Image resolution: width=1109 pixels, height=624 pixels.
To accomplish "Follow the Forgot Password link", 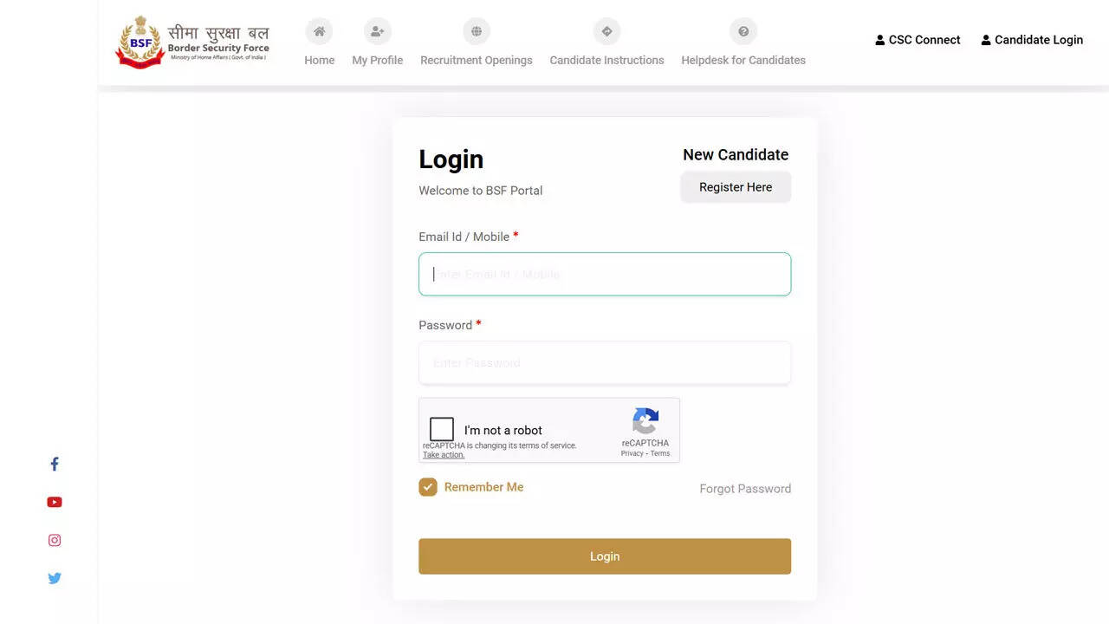I will [745, 489].
